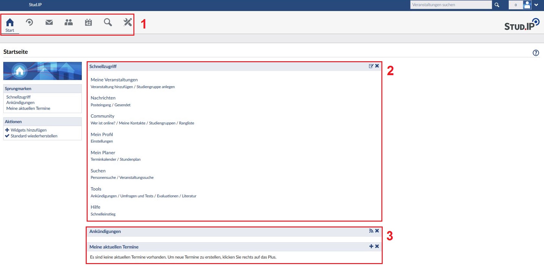Expand the user avatar dropdown arrow
544x266 pixels.
(x=536, y=5)
